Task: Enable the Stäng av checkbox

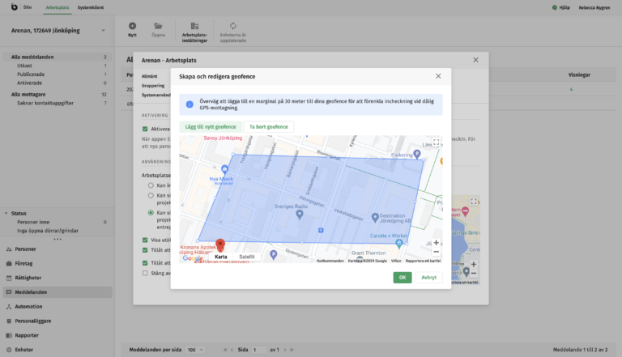Action: [145, 274]
